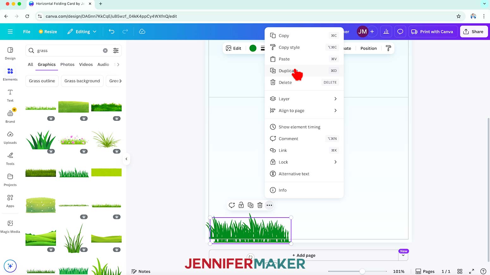
Task: Open the Uploads sidebar panel
Action: (x=10, y=138)
